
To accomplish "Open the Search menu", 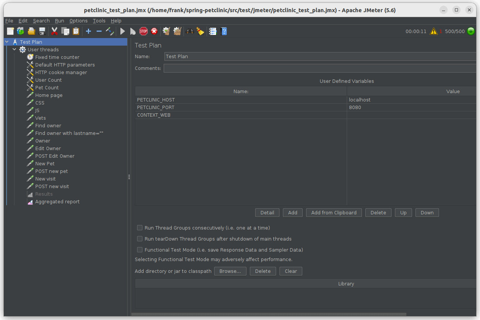I will point(41,21).
